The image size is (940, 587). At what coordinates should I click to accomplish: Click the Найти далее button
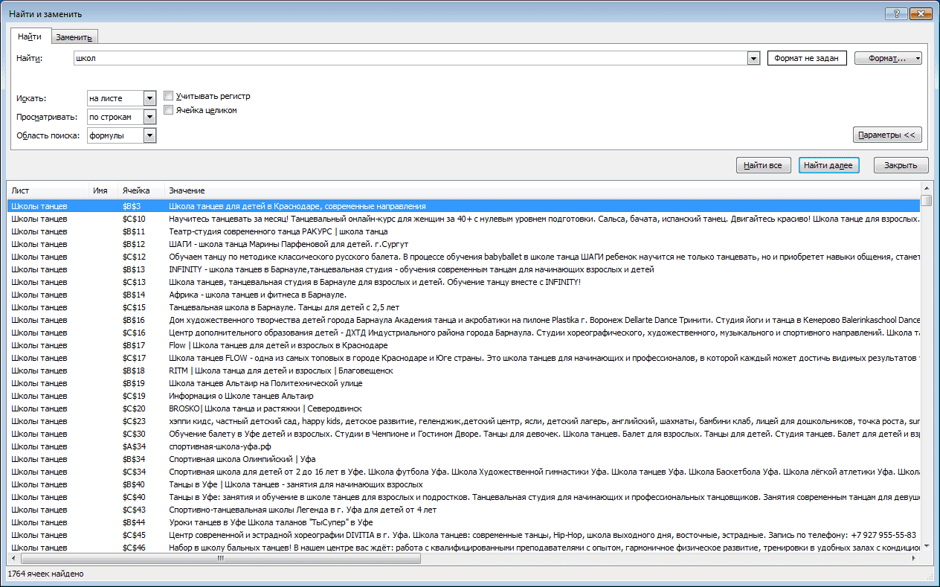point(829,165)
